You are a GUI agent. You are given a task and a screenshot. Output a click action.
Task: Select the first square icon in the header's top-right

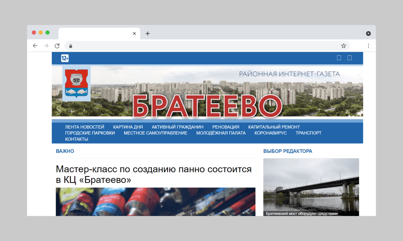[339, 58]
